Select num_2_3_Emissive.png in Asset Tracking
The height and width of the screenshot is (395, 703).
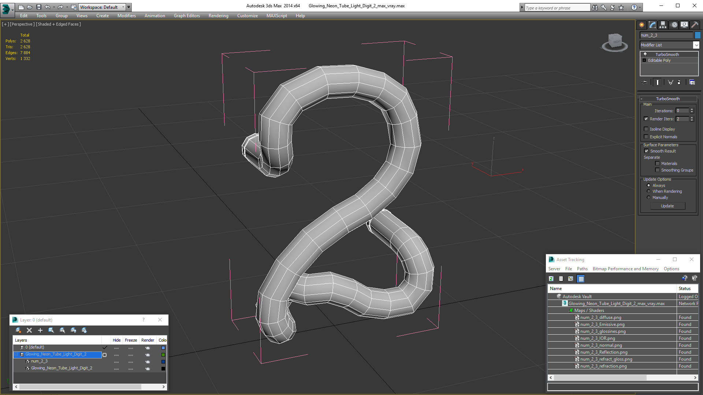pyautogui.click(x=602, y=324)
